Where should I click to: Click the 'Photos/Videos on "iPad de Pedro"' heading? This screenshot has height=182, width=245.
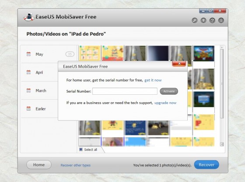(x=66, y=34)
